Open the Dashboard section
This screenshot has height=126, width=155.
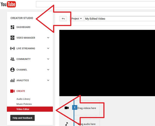[24, 27]
